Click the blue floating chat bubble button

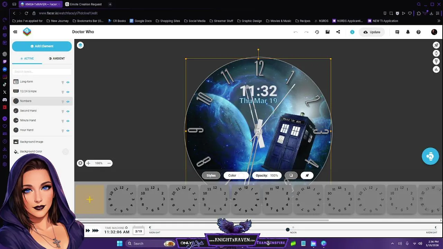coord(430,156)
